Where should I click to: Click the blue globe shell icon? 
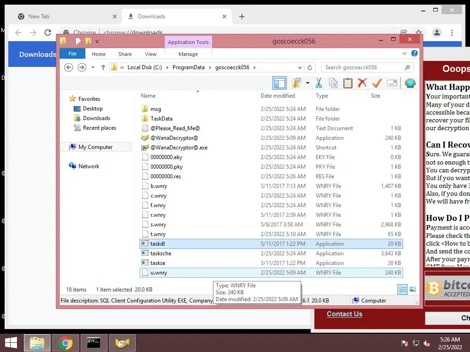coord(410,83)
